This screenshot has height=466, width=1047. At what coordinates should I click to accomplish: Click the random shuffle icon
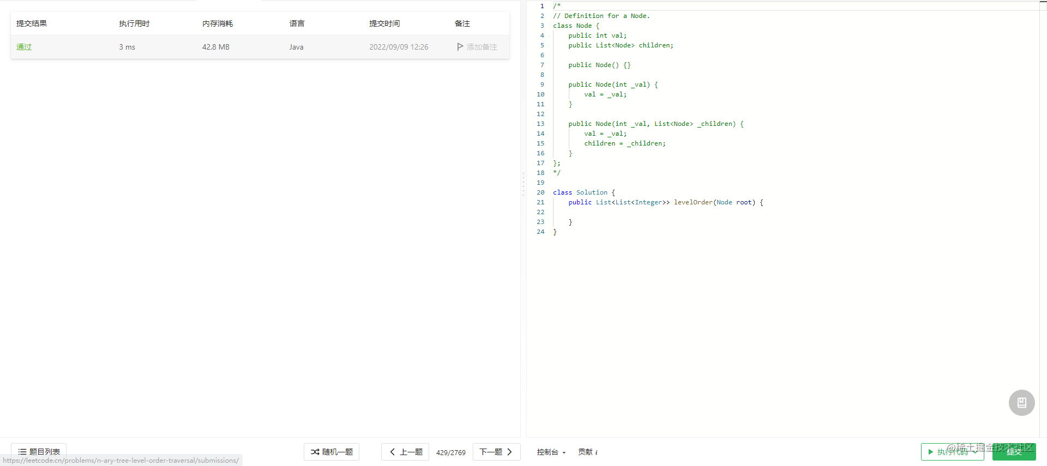click(315, 452)
